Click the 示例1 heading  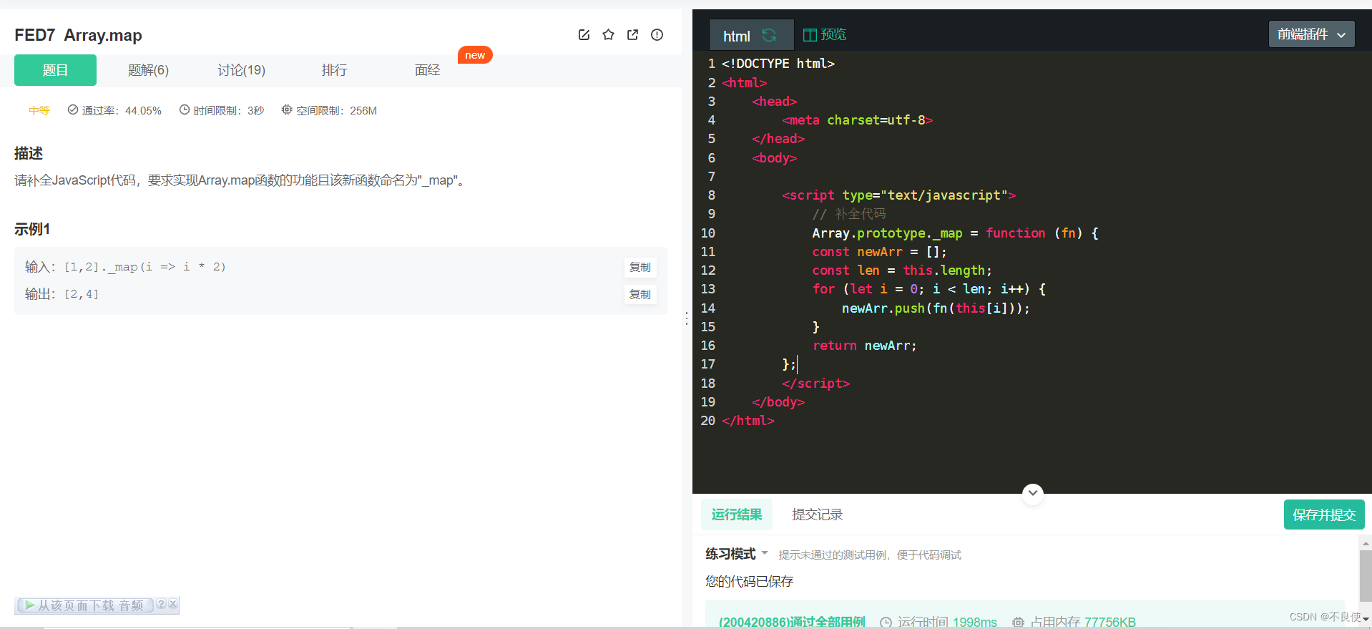pos(32,229)
